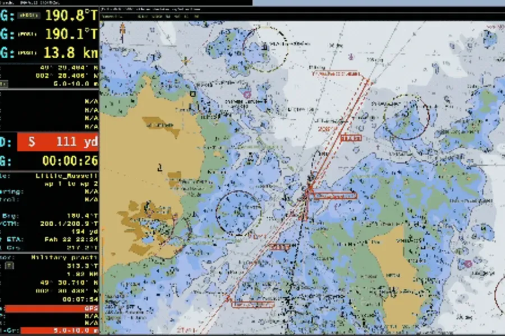505x336 pixels.
Task: Click the course-to-make value 200.1/200.2°T
Action: click(69, 224)
